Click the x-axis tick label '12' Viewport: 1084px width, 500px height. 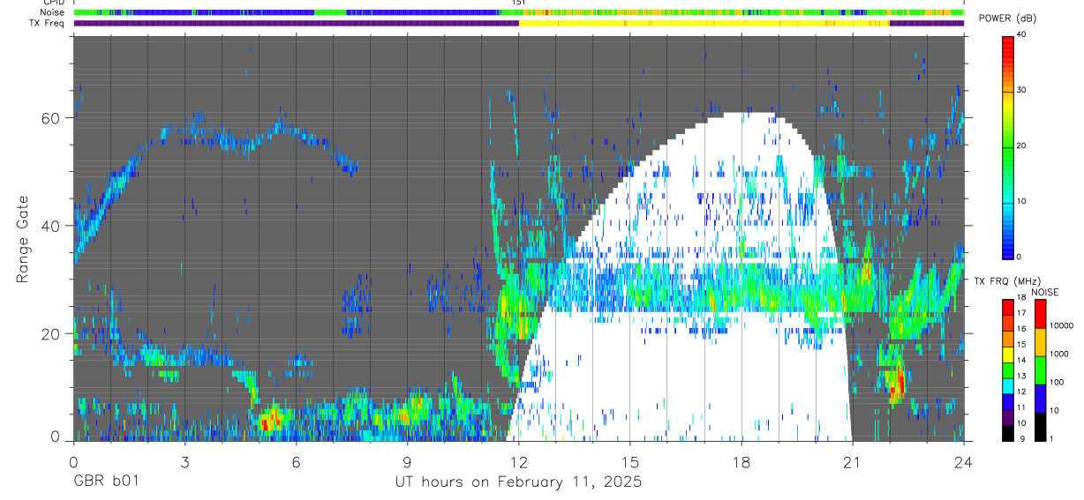click(x=518, y=461)
